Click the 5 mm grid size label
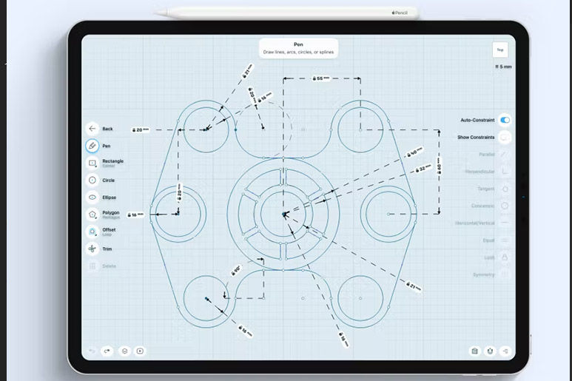572x381 pixels. tap(503, 67)
